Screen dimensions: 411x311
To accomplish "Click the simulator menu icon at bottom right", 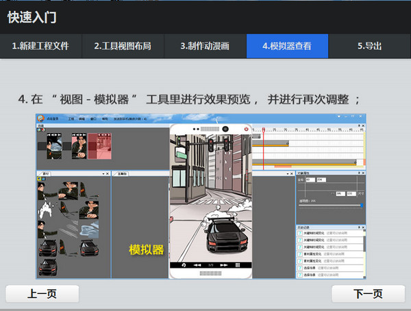I will [238, 264].
